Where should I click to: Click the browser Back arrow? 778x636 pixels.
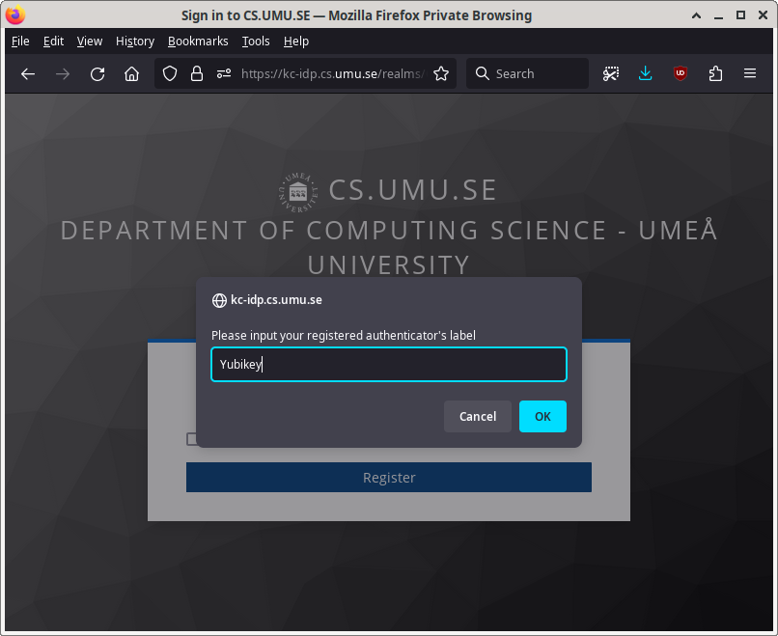(28, 74)
